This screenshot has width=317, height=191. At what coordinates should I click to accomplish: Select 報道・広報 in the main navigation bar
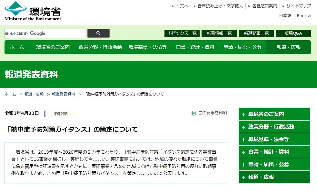click(288, 47)
